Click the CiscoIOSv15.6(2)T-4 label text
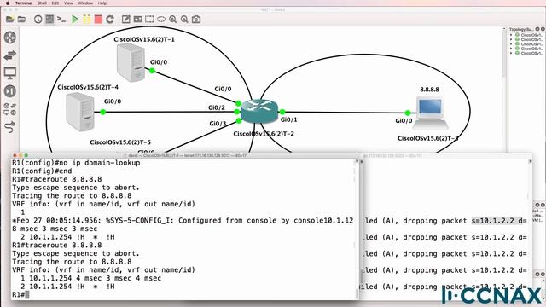This screenshot has width=546, height=307. 88,87
